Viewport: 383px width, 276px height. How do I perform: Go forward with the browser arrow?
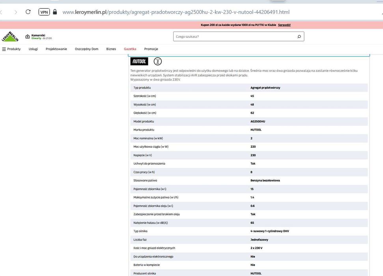click(16, 12)
